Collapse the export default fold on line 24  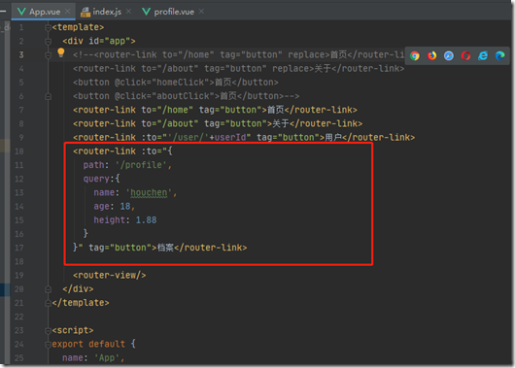click(x=48, y=345)
